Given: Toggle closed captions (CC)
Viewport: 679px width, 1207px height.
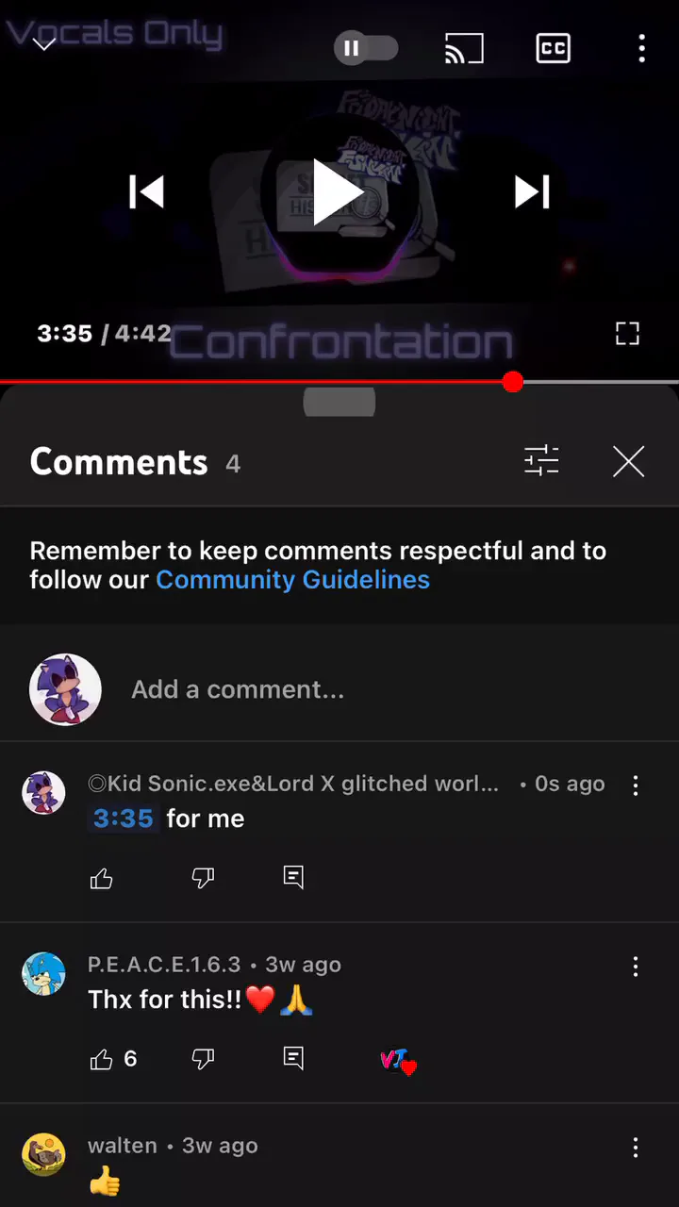Looking at the screenshot, I should click(554, 48).
